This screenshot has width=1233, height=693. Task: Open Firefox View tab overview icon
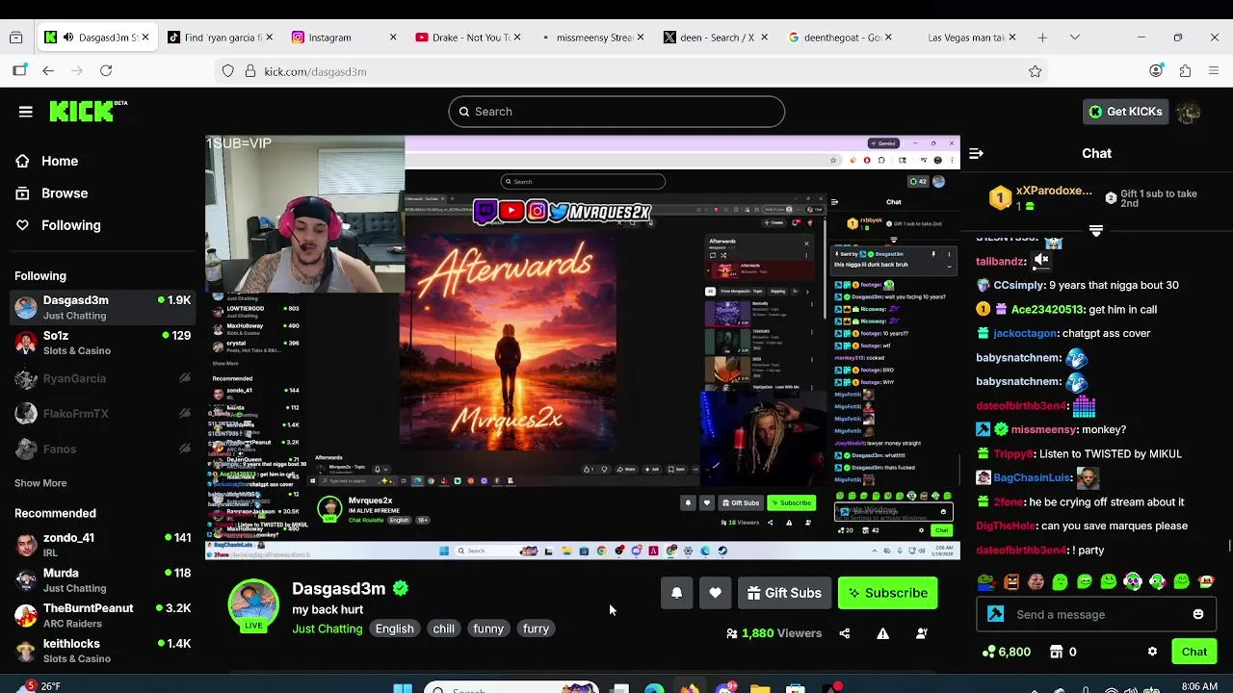click(15, 38)
